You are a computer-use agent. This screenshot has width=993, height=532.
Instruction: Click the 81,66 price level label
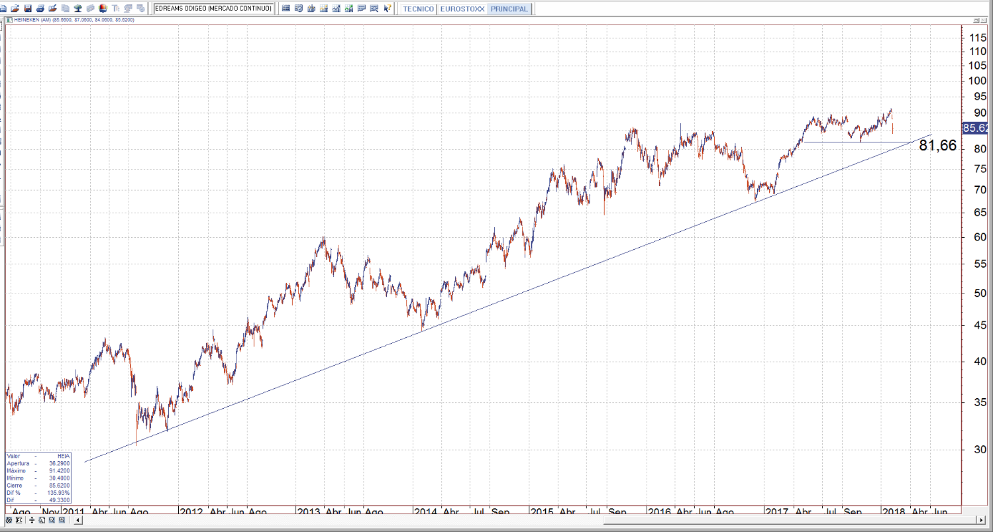(x=937, y=146)
